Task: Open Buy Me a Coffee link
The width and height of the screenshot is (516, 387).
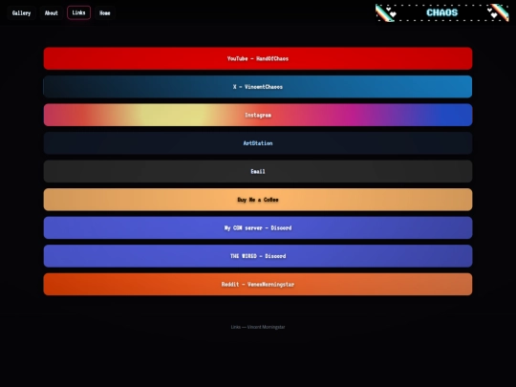Action: pos(258,200)
